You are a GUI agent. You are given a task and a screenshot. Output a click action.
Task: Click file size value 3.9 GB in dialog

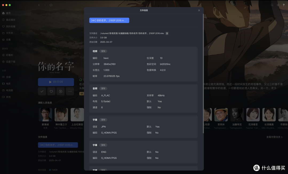pos(103,38)
